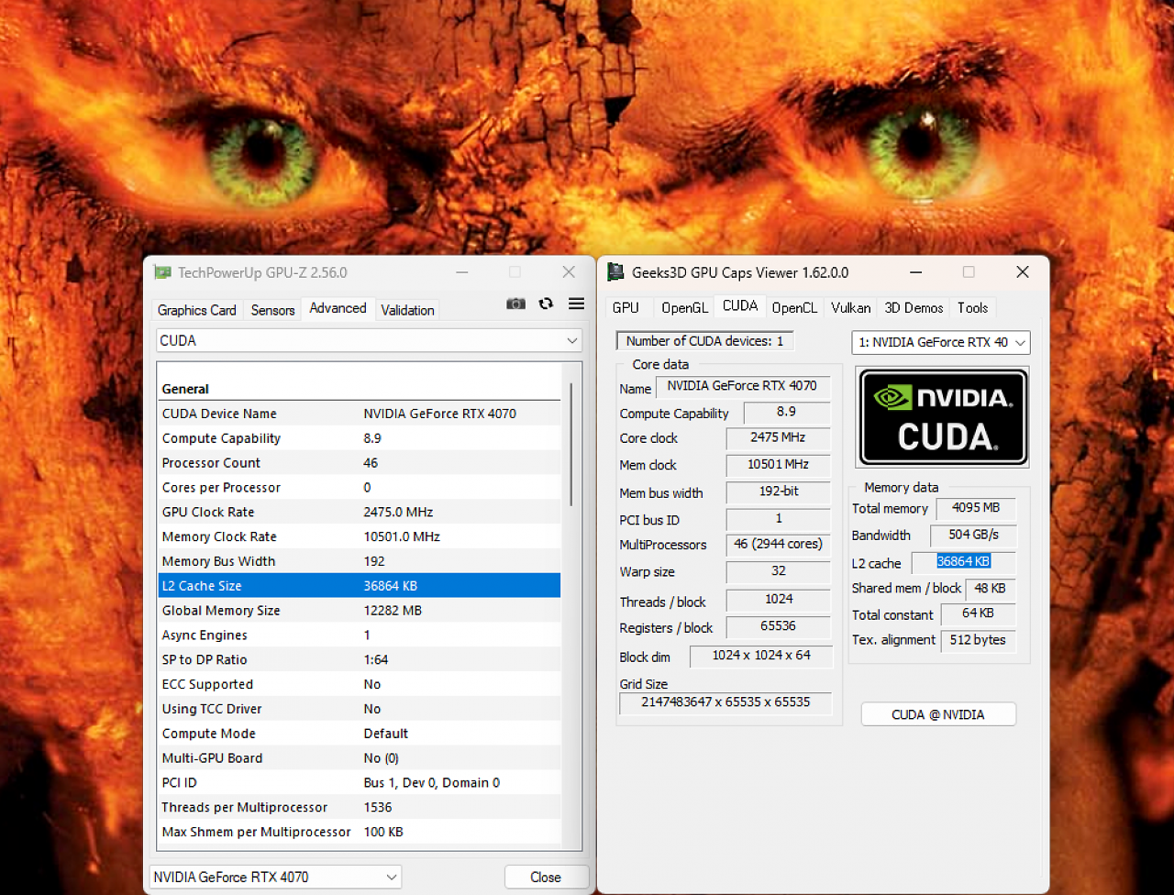This screenshot has height=895, width=1174.
Task: Open the CUDA device dropdown in GPU Caps Viewer
Action: point(941,342)
